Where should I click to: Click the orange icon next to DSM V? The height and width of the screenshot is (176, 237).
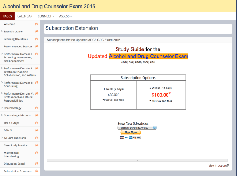(36, 130)
